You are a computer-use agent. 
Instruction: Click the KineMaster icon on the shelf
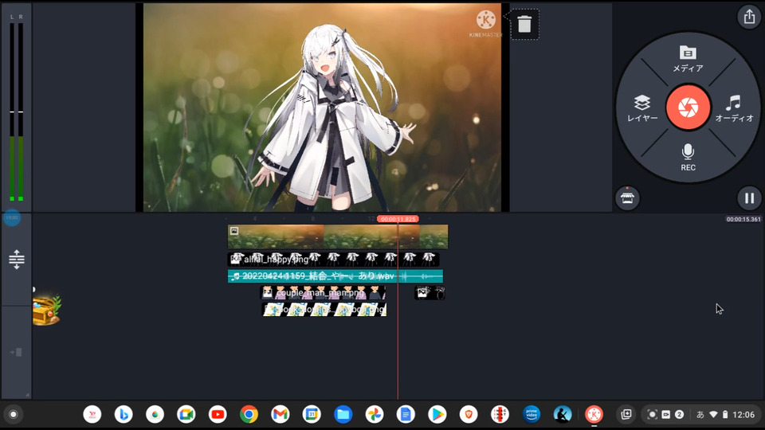click(594, 414)
